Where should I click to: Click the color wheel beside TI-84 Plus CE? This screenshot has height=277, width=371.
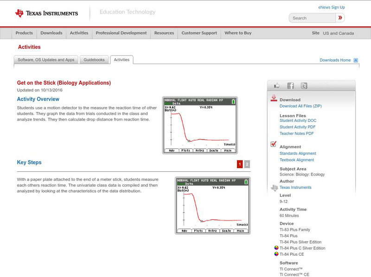[x=275, y=254]
